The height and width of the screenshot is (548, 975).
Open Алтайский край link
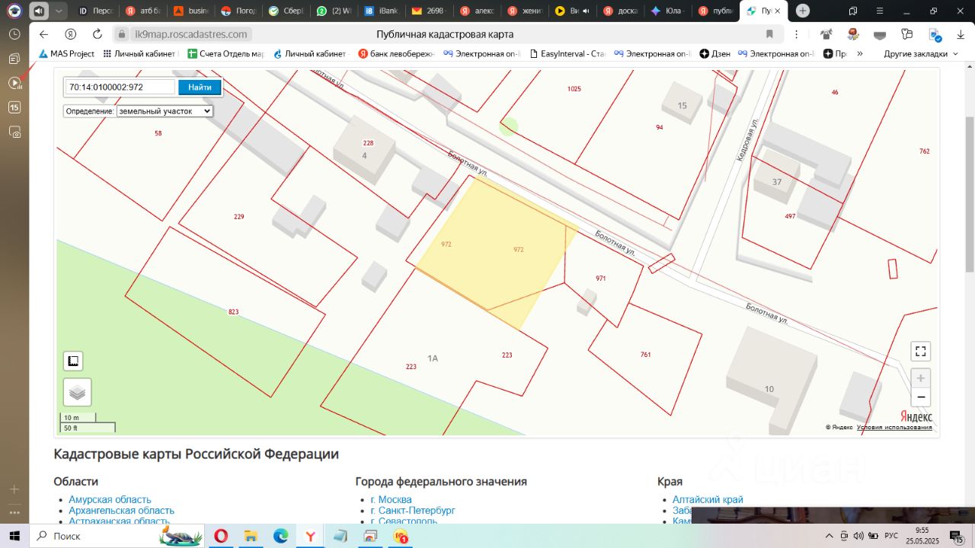[x=708, y=499]
